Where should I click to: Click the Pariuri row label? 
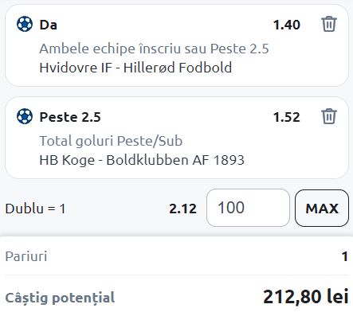tap(26, 256)
